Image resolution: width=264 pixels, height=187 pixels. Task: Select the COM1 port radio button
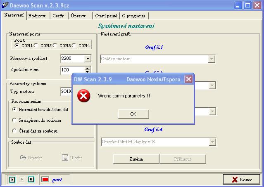tap(17, 45)
